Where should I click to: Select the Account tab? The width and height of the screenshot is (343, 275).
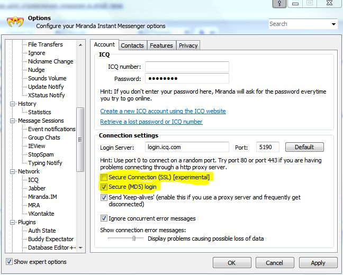click(x=104, y=44)
